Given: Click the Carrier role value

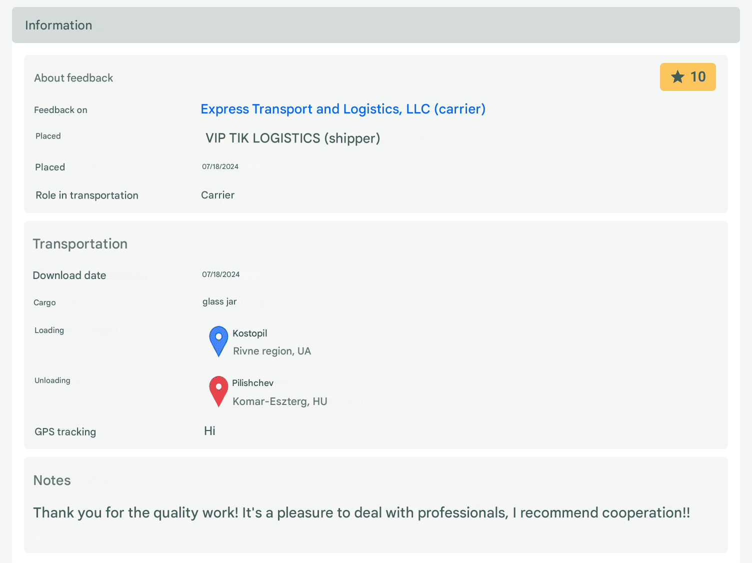Looking at the screenshot, I should (x=217, y=195).
